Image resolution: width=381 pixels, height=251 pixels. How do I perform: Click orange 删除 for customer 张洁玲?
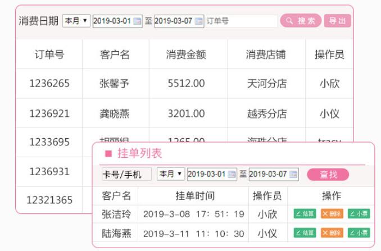point(332,214)
